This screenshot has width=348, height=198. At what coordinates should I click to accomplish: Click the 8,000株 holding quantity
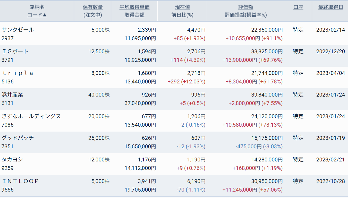click(x=100, y=73)
